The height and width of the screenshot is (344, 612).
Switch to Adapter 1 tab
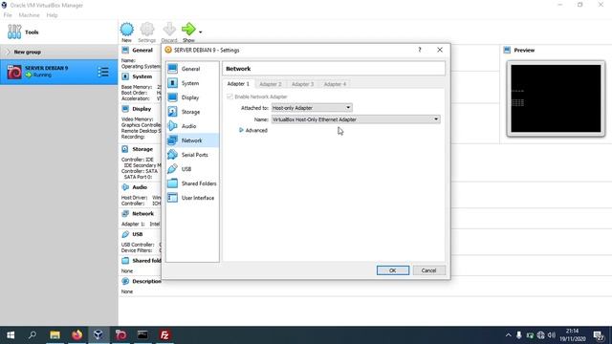238,84
